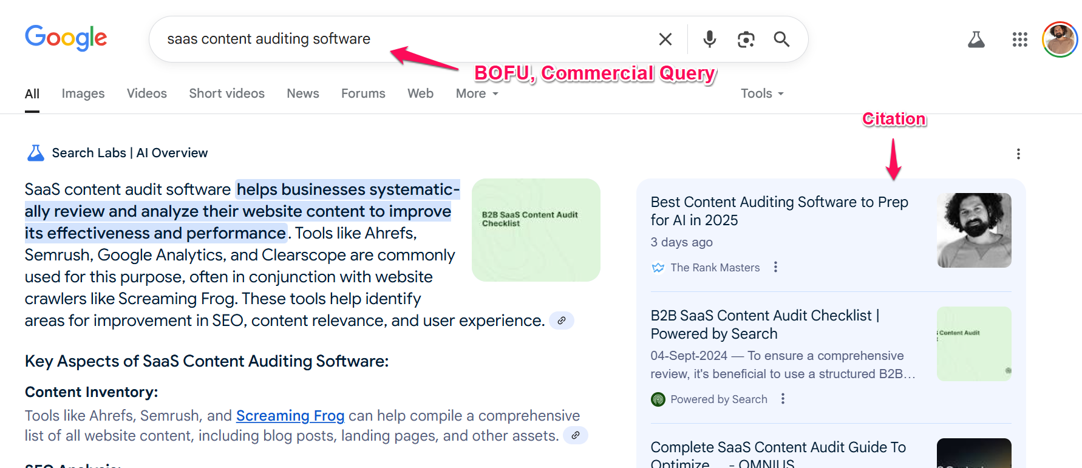Open 'B2B SaaS Content Audit Checklist' citation
This screenshot has width=1082, height=468.
coord(765,324)
